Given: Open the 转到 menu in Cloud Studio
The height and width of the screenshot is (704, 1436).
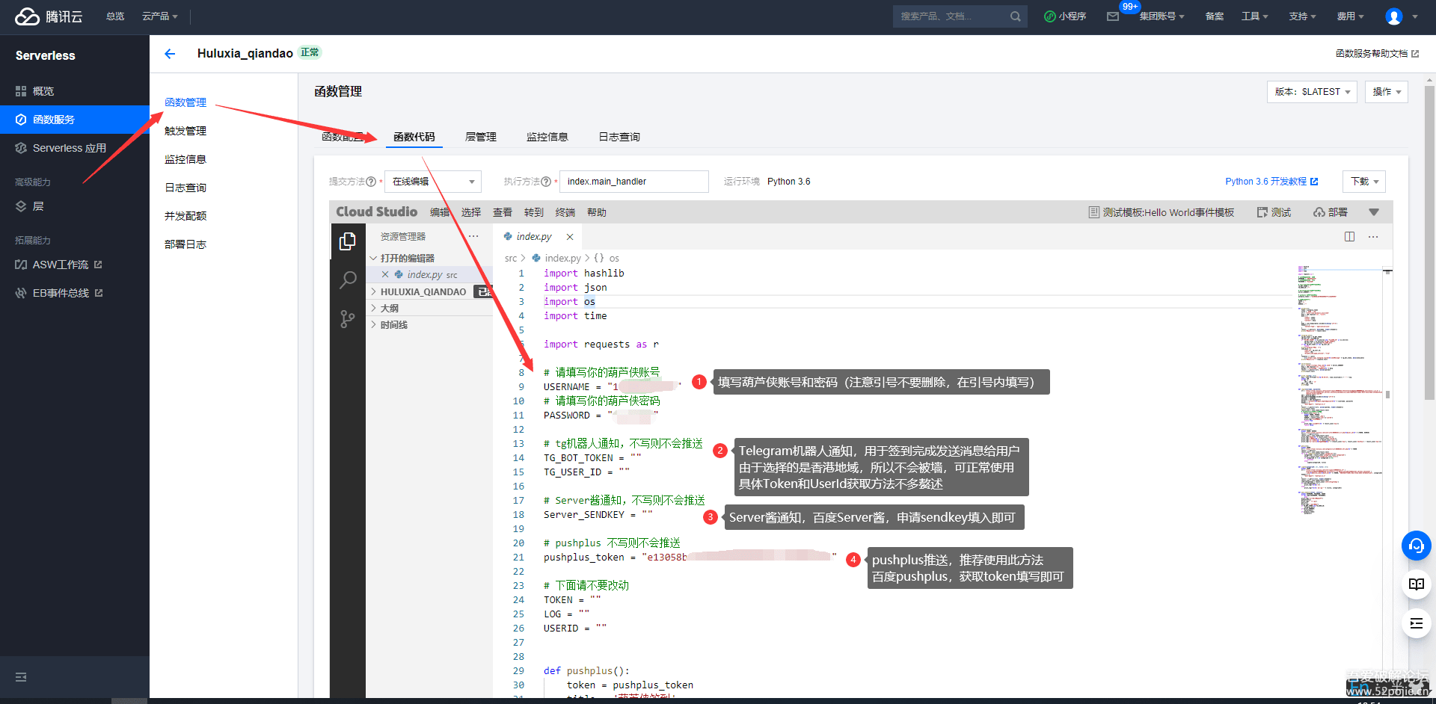Looking at the screenshot, I should point(534,213).
